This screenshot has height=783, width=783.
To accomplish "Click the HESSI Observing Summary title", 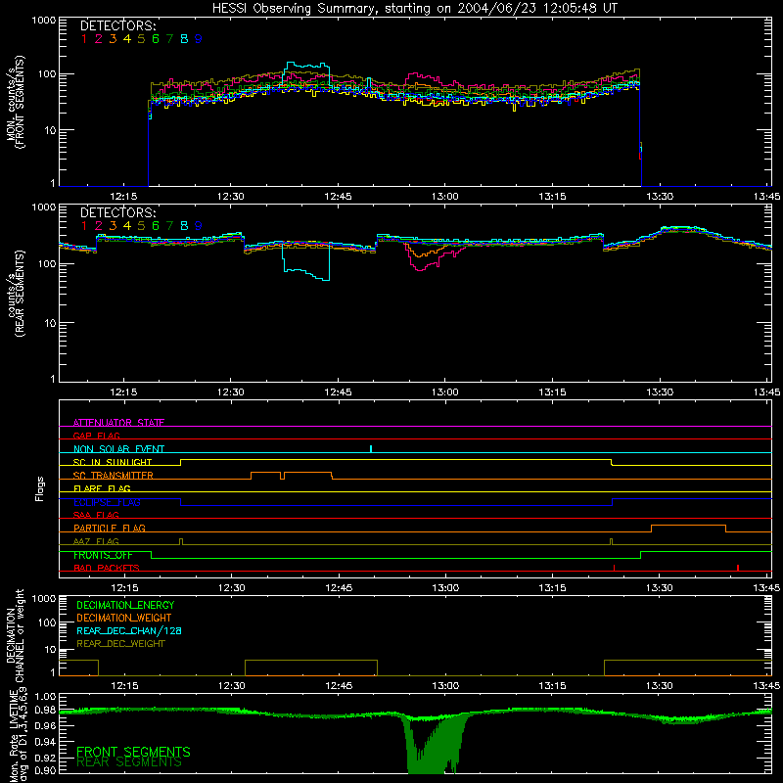I will coord(414,9).
